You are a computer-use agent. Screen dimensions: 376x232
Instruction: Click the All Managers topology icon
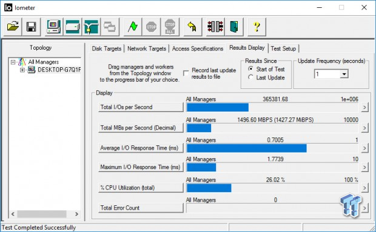tap(22, 62)
